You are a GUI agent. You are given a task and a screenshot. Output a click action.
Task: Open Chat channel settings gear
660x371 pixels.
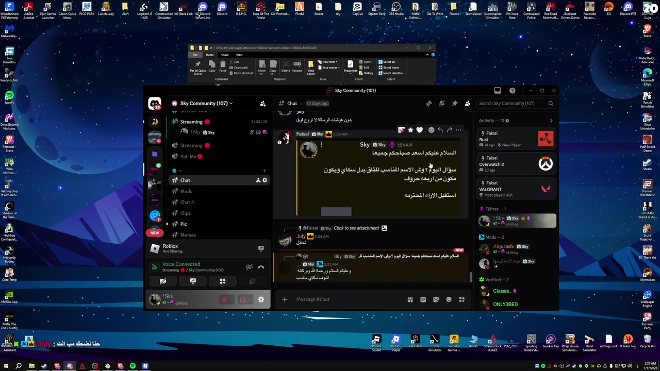[265, 180]
